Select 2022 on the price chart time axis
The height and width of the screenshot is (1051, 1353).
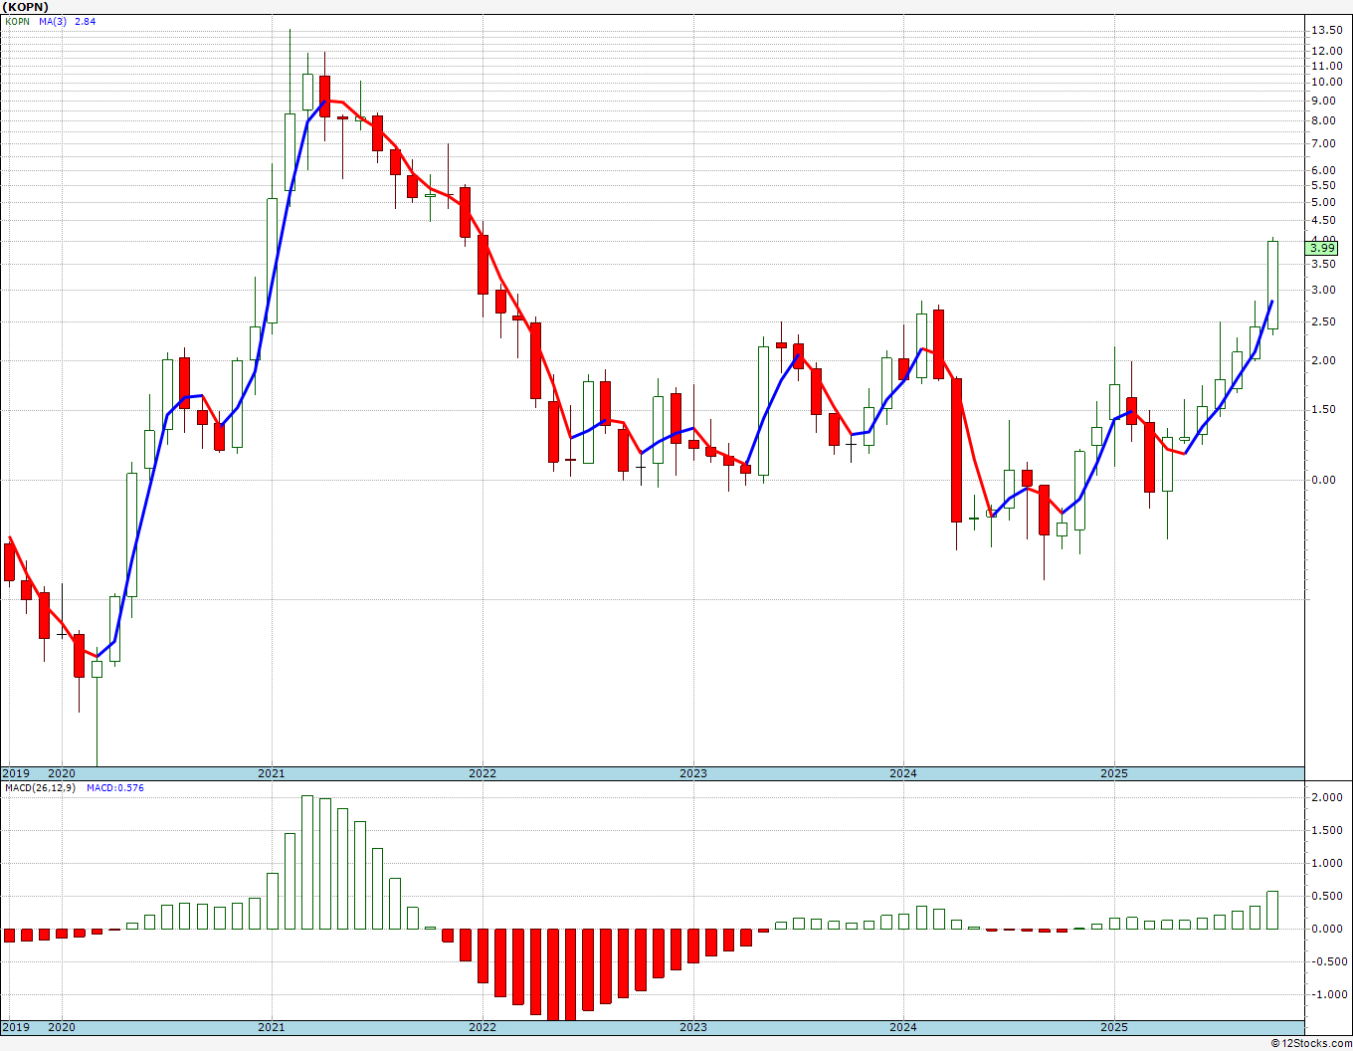pyautogui.click(x=483, y=773)
